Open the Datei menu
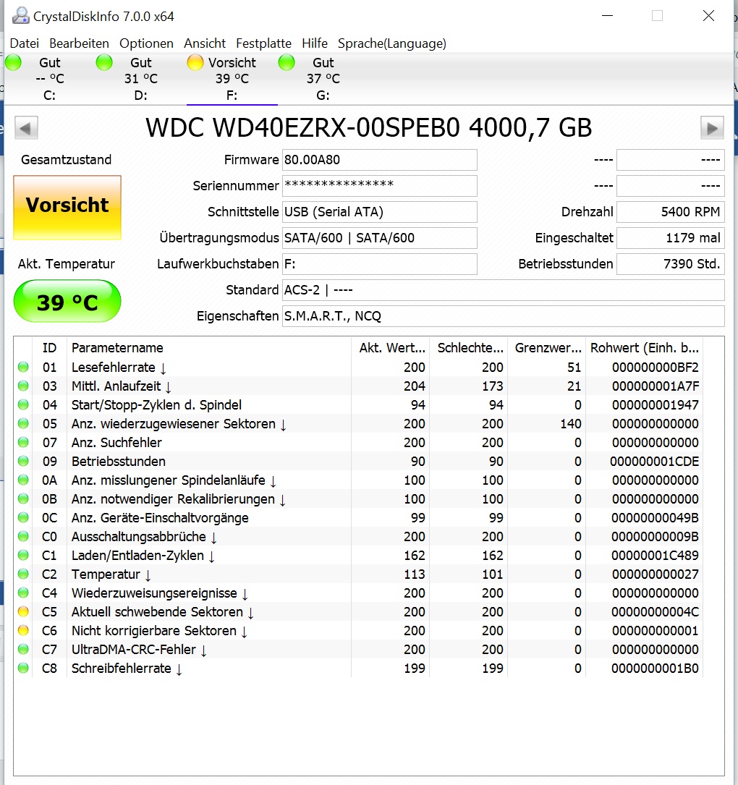This screenshot has height=785, width=738. click(x=24, y=43)
